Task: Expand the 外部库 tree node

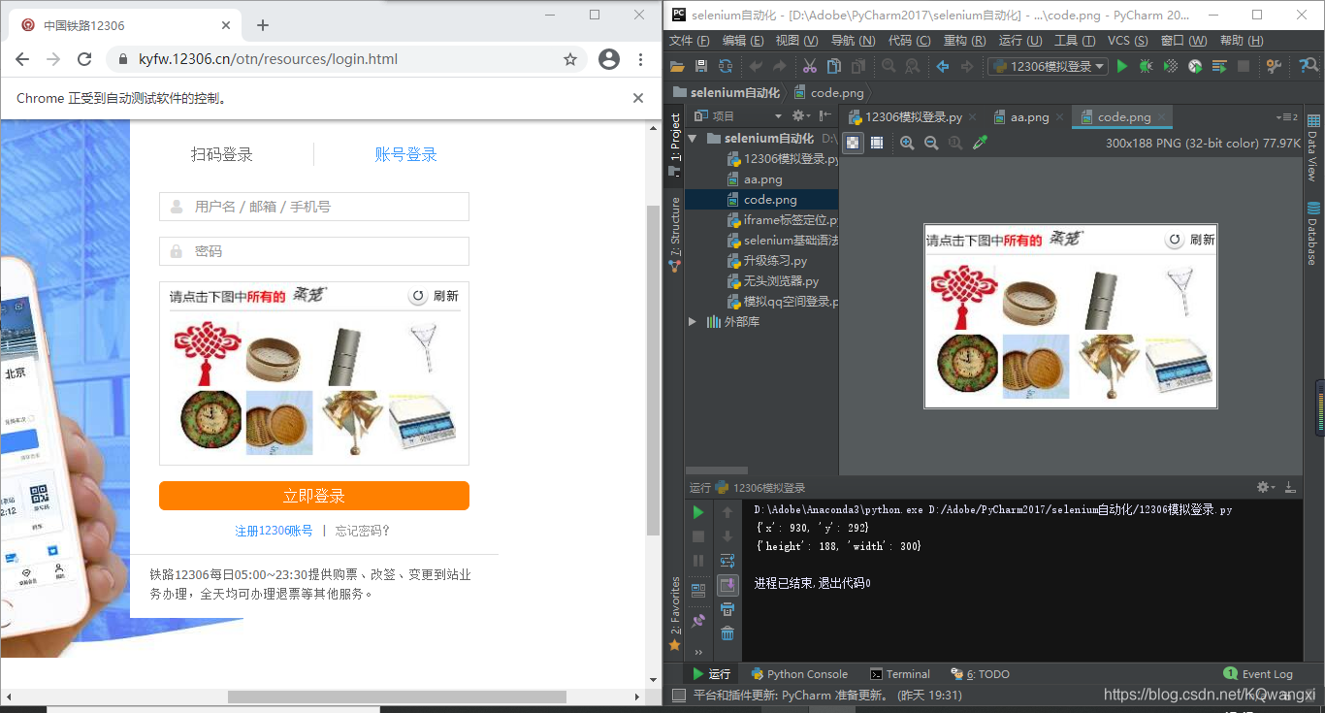Action: click(693, 321)
